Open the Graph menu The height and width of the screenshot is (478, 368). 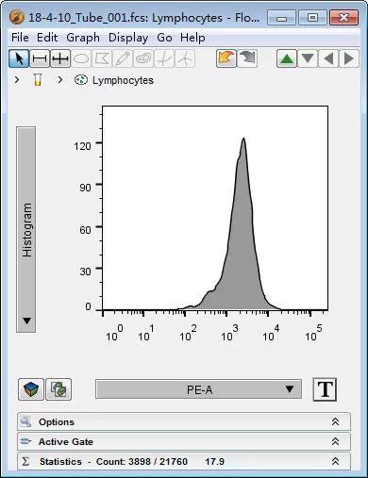[83, 38]
